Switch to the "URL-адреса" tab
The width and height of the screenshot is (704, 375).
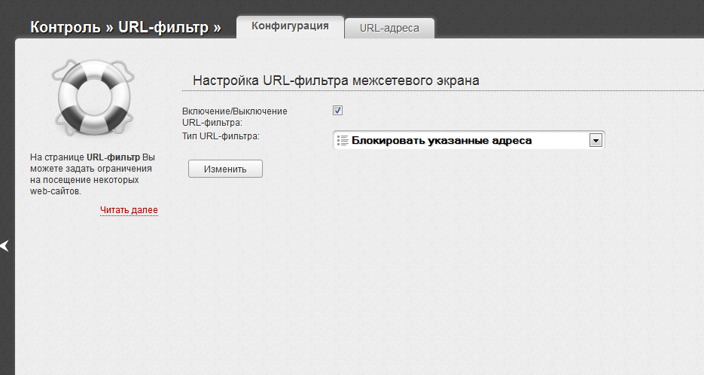coord(389,28)
